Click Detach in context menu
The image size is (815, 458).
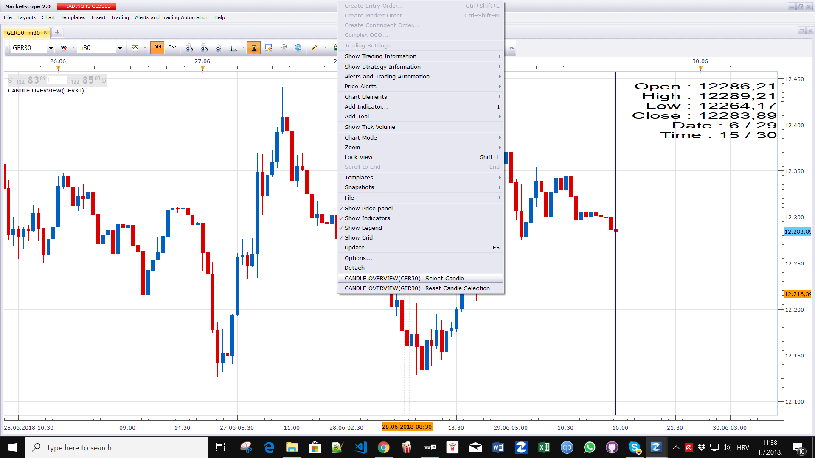[420, 268]
